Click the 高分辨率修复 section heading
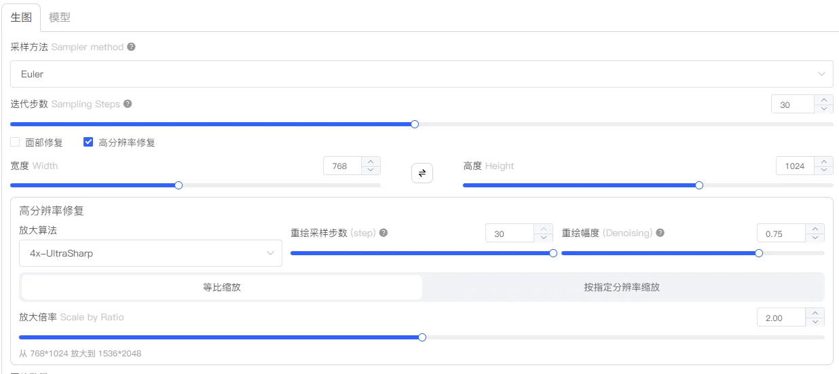This screenshot has height=374, width=839. coord(52,210)
